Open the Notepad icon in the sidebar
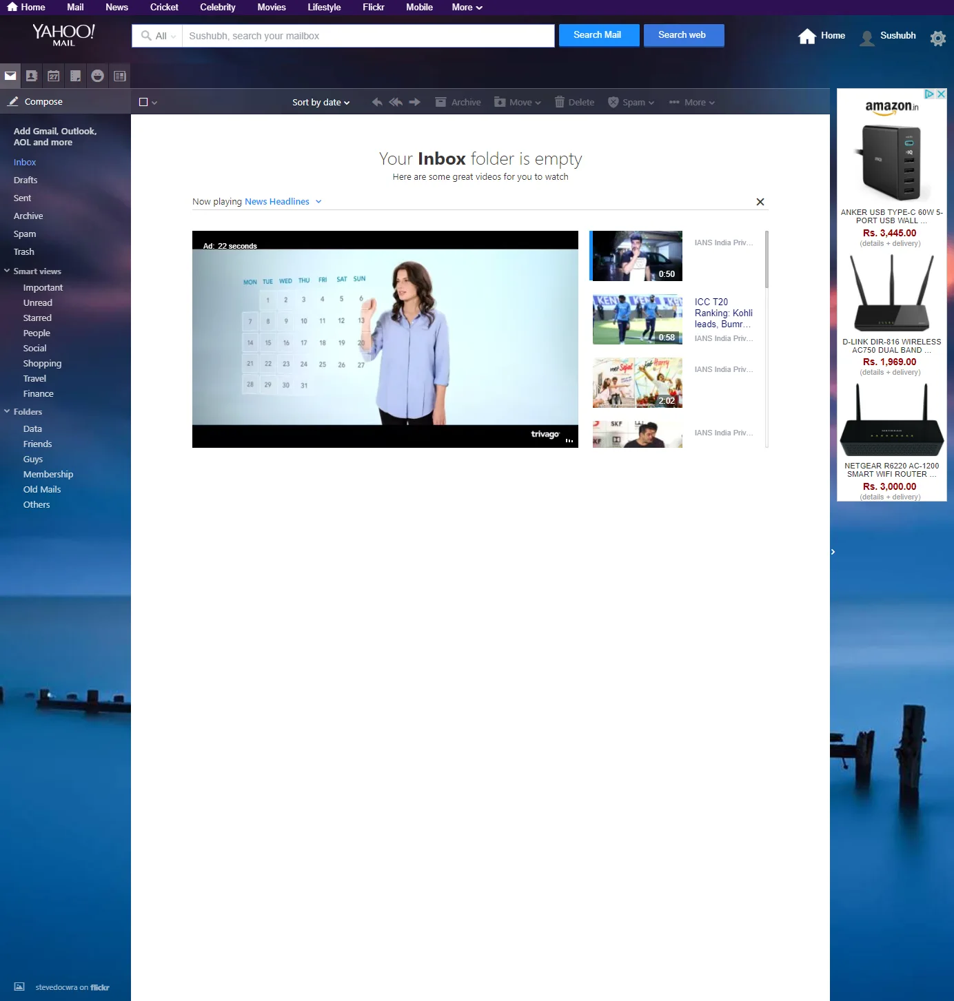The image size is (954, 1001). pyautogui.click(x=76, y=76)
